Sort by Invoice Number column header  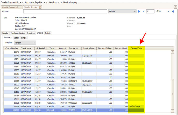(74, 48)
